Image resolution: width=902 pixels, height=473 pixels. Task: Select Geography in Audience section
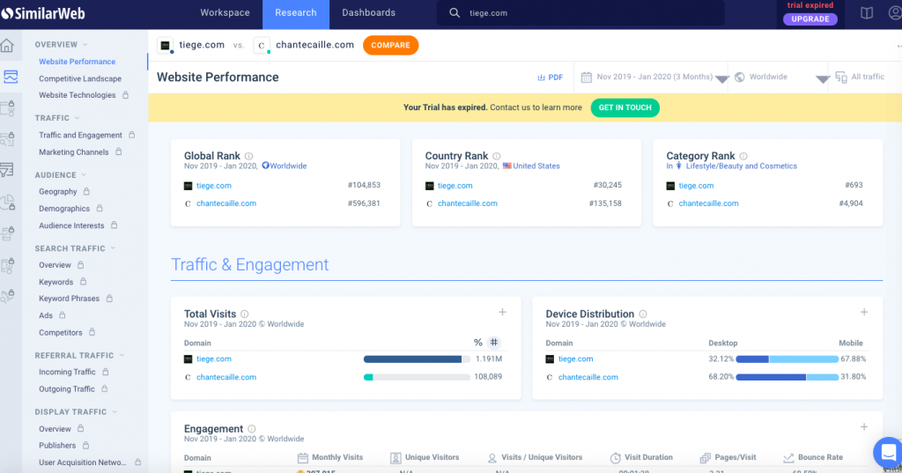[x=57, y=192]
